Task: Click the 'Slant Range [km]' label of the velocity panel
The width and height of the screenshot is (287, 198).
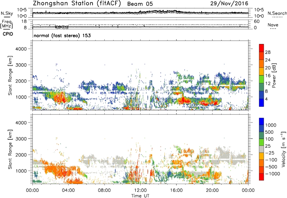Action: 10,149
